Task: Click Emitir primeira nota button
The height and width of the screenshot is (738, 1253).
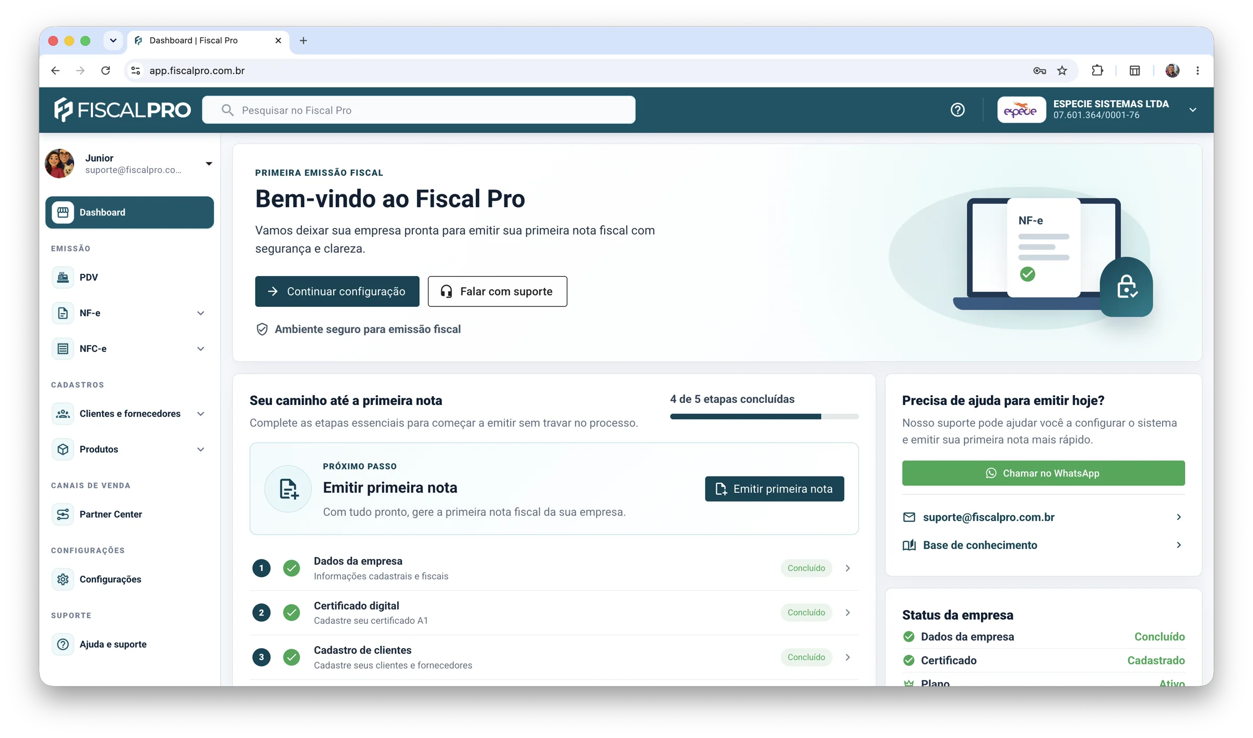Action: (774, 489)
